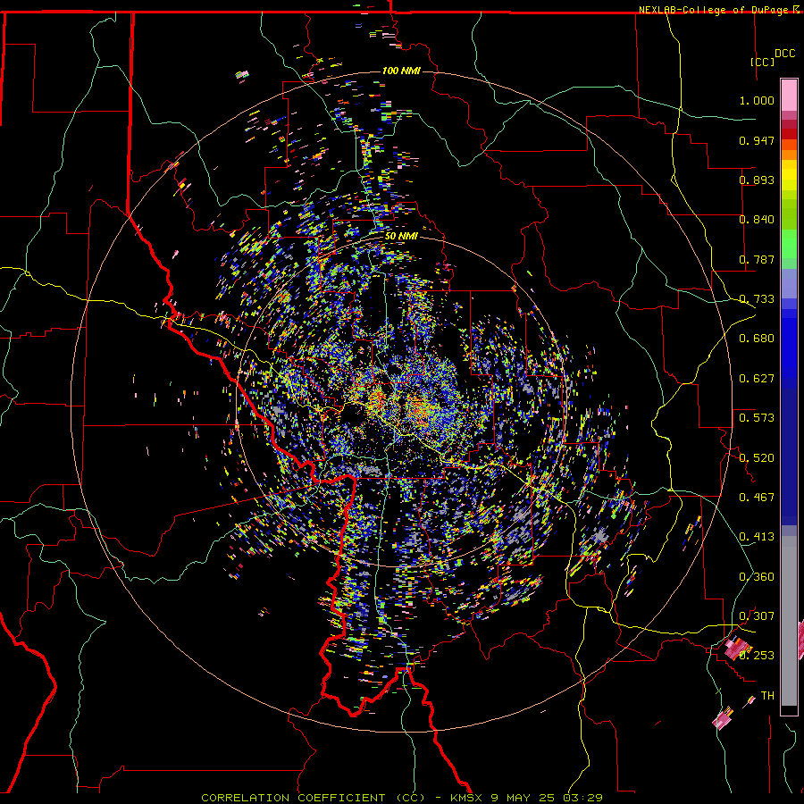Click the Correlation Coefficient KMSX caption

(x=401, y=798)
